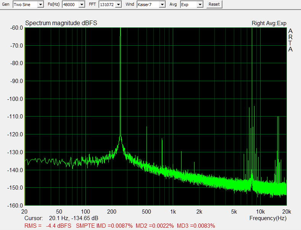Click the vertical ARTA text beside the plot
Viewport: 301px width, 230px height.
pos(290,40)
